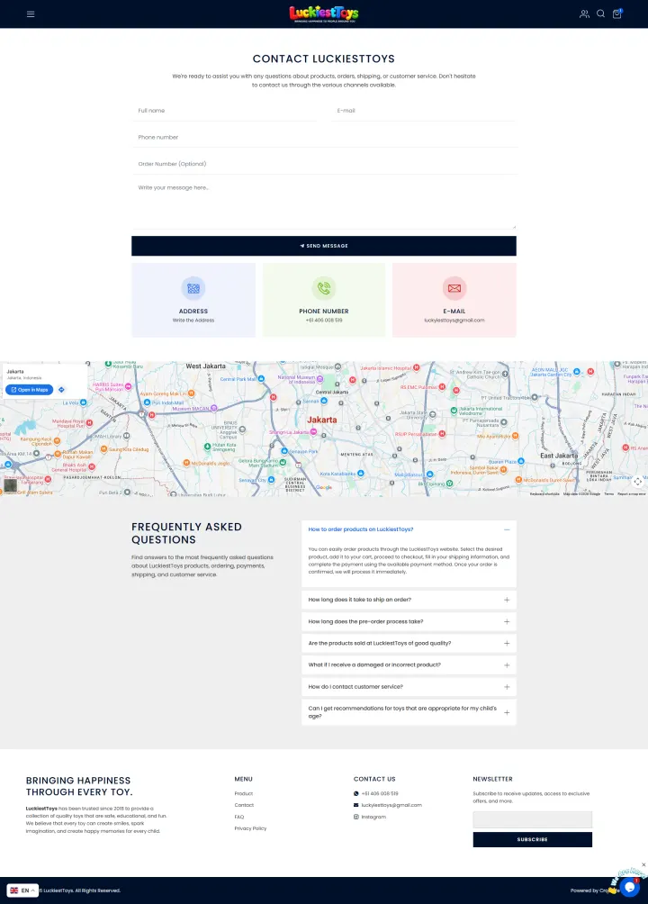Click the LuckiestToys logo
The image size is (648, 904).
coord(324,14)
